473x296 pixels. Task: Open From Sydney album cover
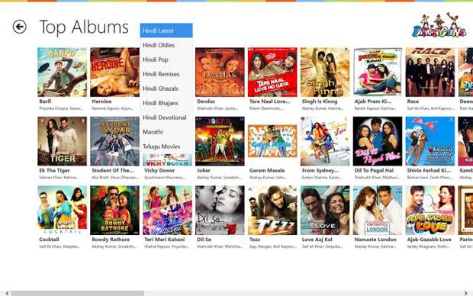[325, 141]
